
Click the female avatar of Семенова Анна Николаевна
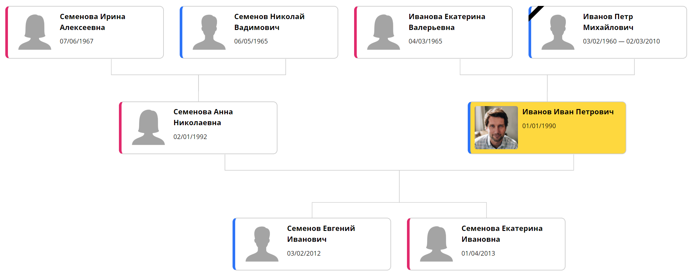coord(148,127)
